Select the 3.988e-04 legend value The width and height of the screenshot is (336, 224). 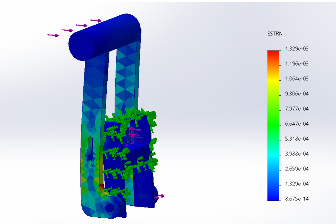coord(297,154)
